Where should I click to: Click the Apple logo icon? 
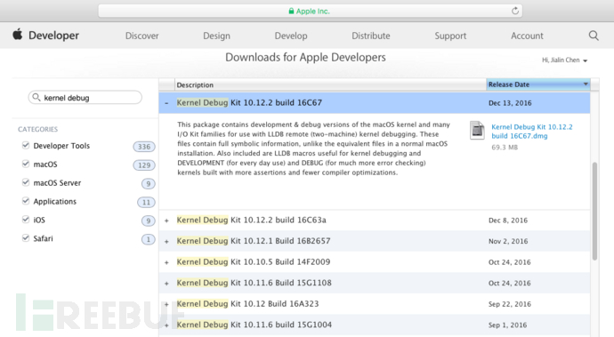click(x=18, y=35)
